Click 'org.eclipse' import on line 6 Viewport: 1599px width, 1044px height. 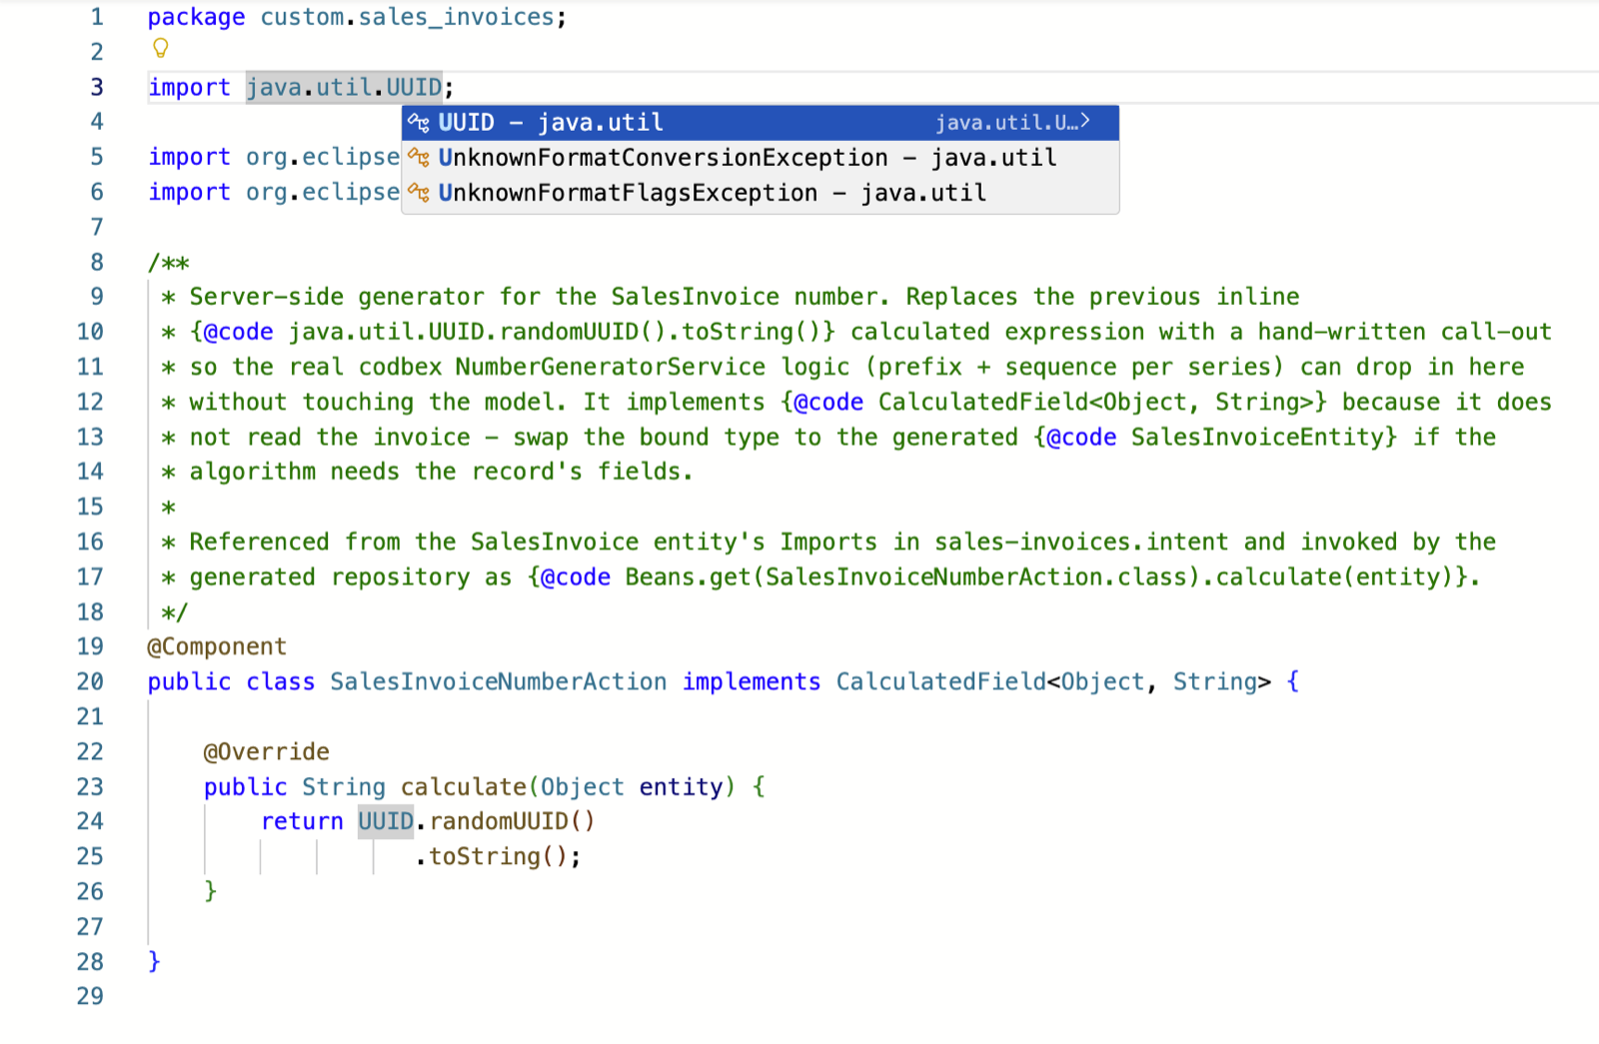[323, 192]
